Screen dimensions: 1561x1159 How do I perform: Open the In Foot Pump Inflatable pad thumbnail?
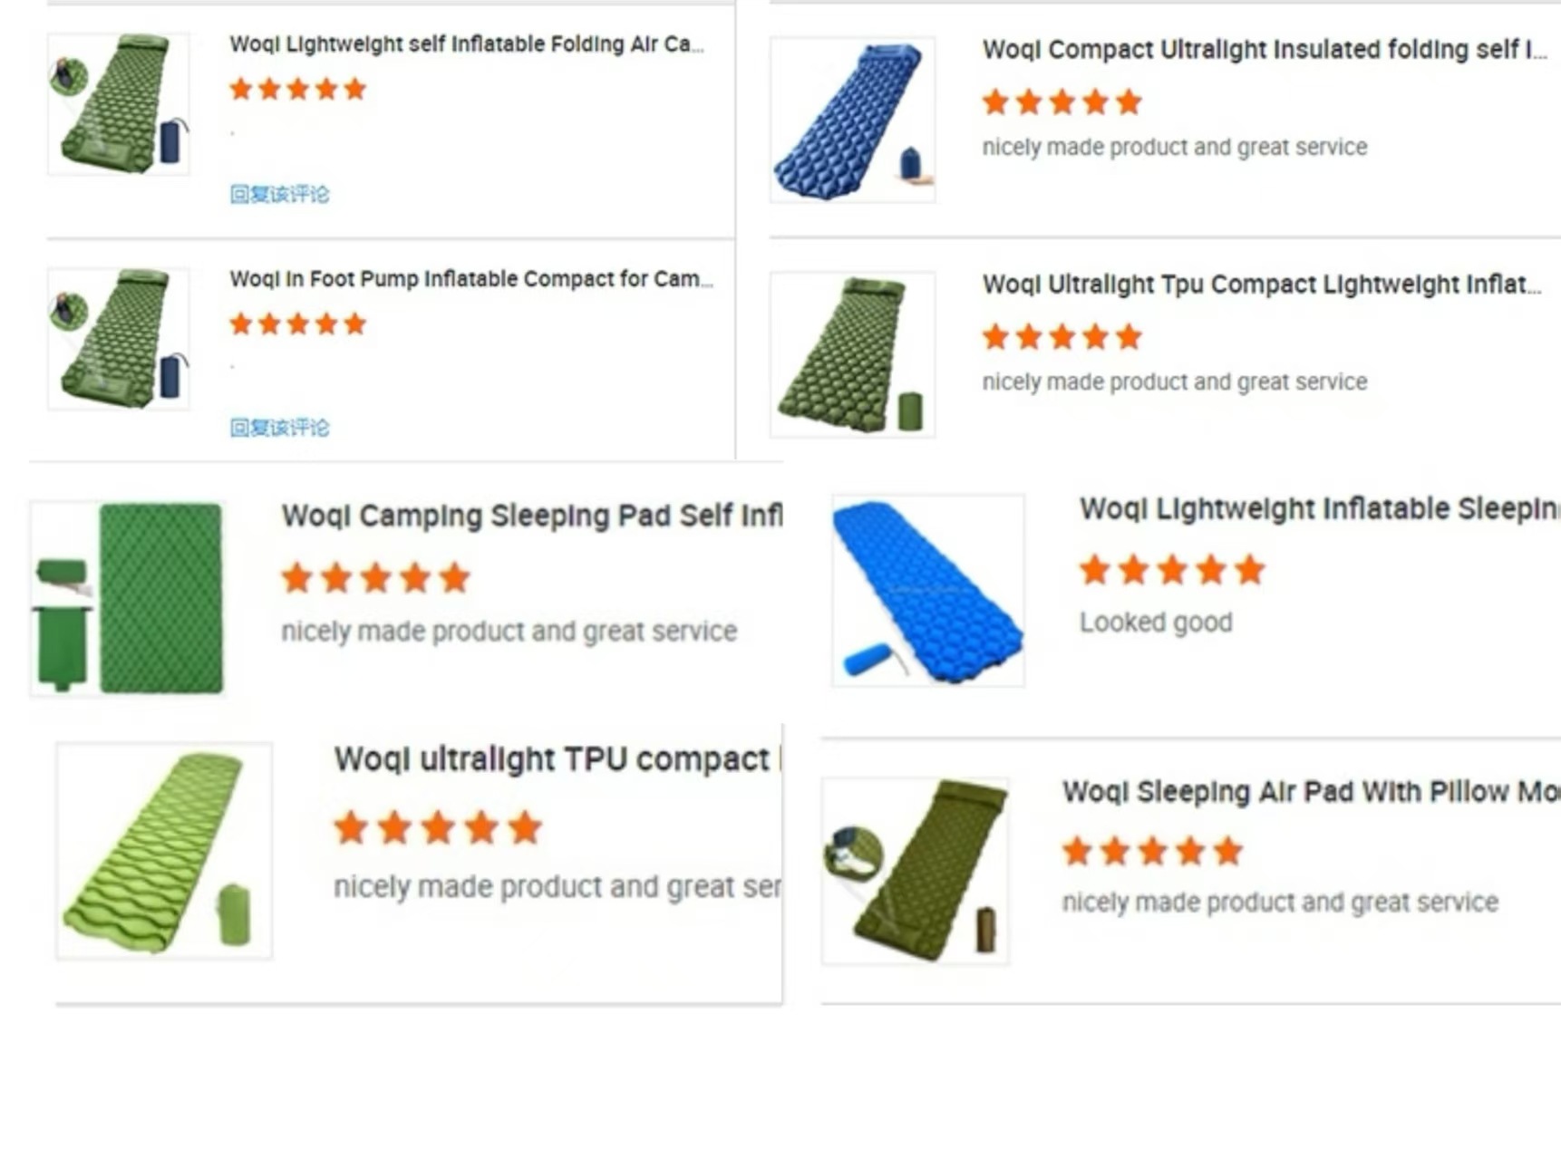(x=119, y=339)
